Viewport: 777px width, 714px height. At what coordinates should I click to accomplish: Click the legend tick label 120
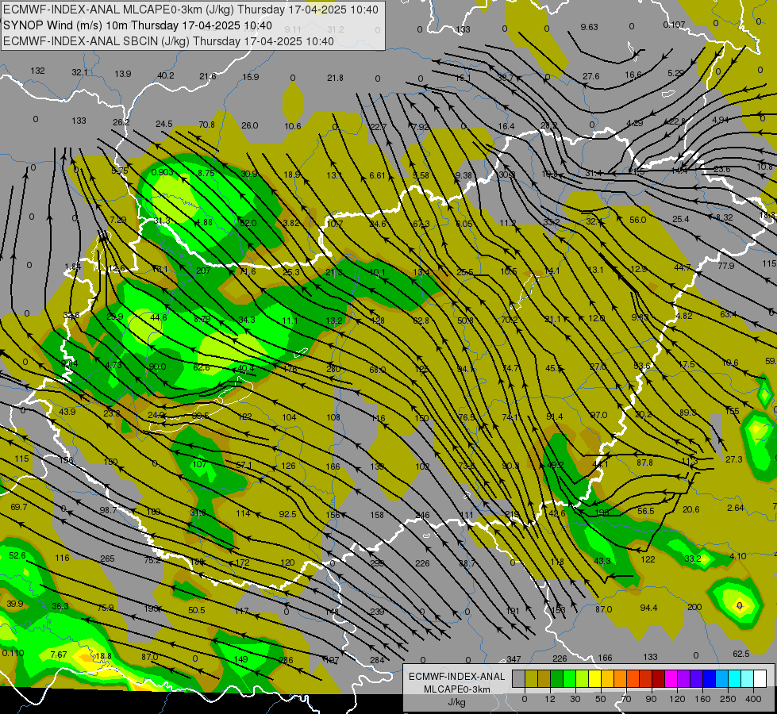tap(677, 699)
